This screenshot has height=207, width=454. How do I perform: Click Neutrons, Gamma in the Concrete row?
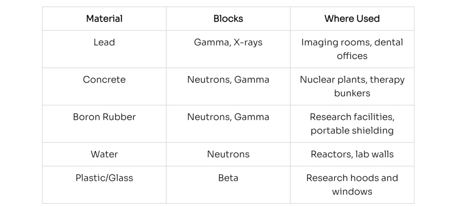[x=228, y=80]
